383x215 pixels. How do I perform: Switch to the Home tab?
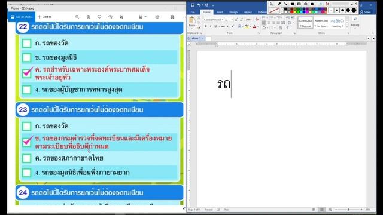pos(206,12)
